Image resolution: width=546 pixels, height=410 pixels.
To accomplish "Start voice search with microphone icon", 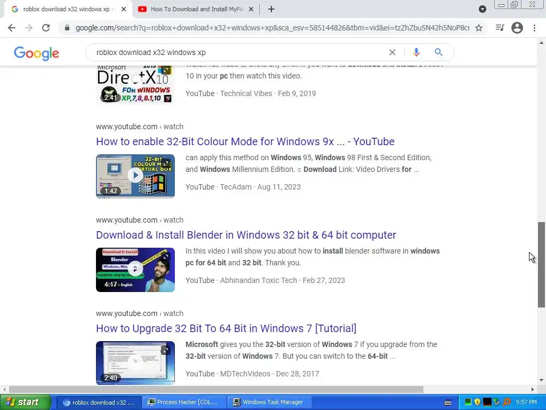I will [x=416, y=52].
